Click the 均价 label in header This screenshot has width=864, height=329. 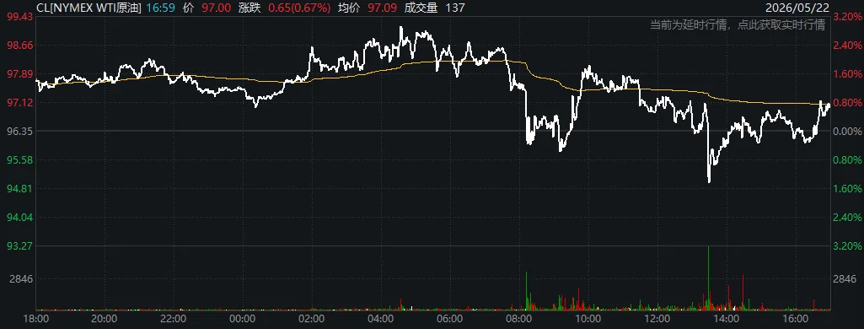[350, 8]
